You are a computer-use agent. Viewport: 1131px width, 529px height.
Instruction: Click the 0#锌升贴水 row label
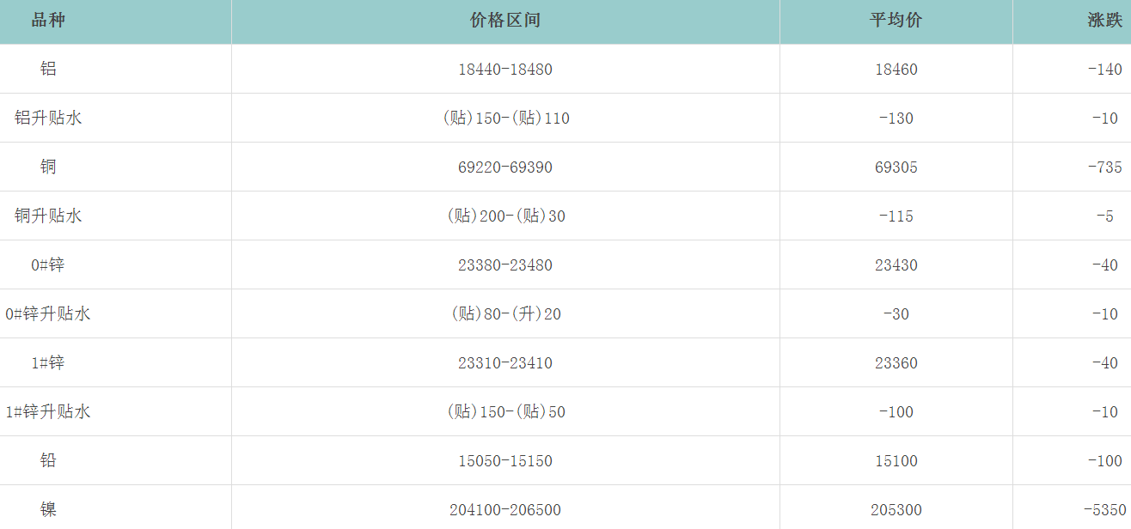(48, 313)
